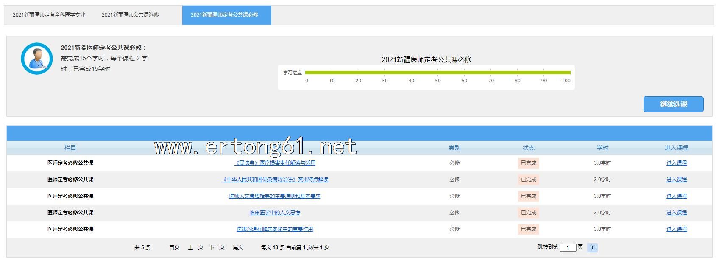The height and width of the screenshot is (264, 716).
Task: Click 下一页 pagination link
Action: (217, 247)
